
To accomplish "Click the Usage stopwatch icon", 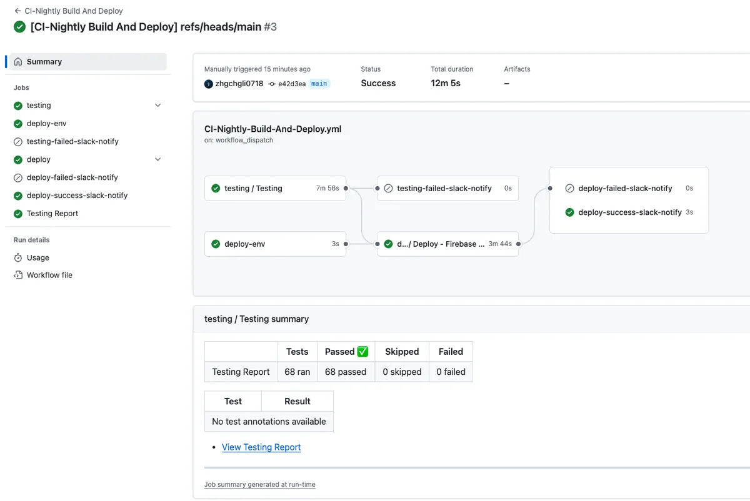I will (x=18, y=257).
